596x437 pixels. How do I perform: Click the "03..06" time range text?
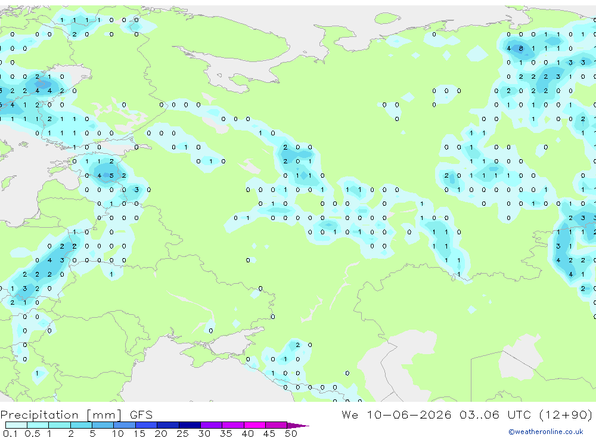tap(479, 414)
